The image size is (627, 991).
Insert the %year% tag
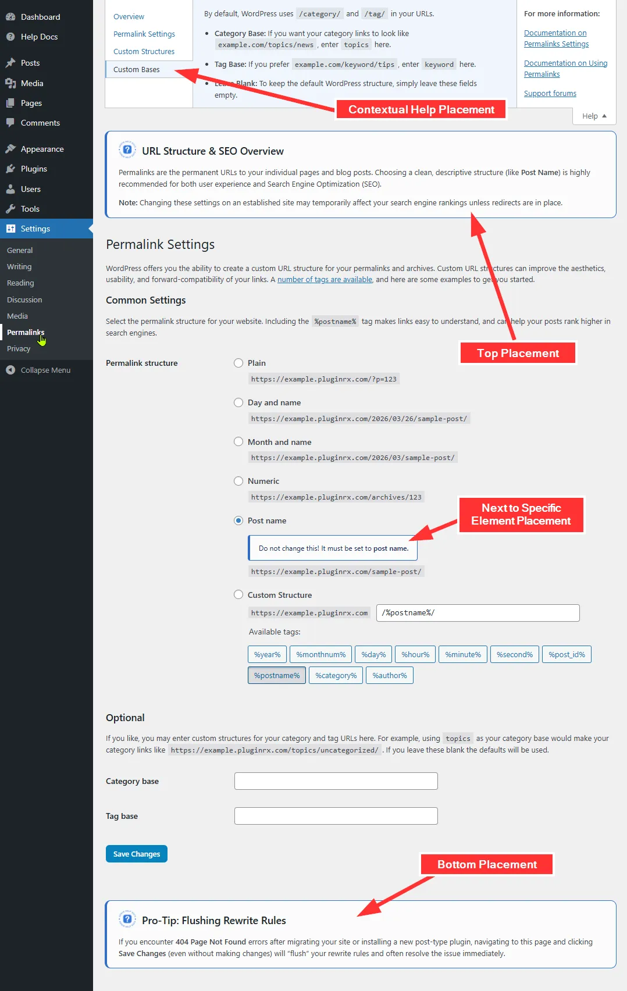[268, 654]
